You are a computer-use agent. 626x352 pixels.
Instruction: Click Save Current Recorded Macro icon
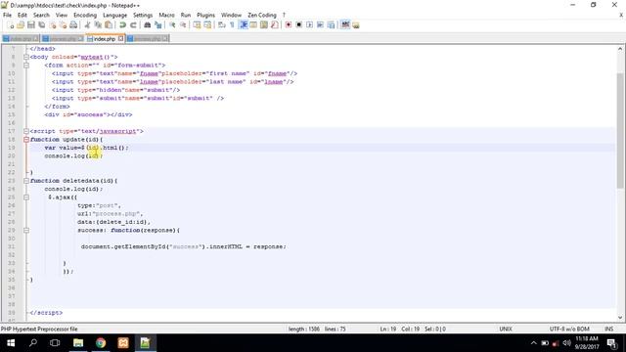pyautogui.click(x=331, y=25)
